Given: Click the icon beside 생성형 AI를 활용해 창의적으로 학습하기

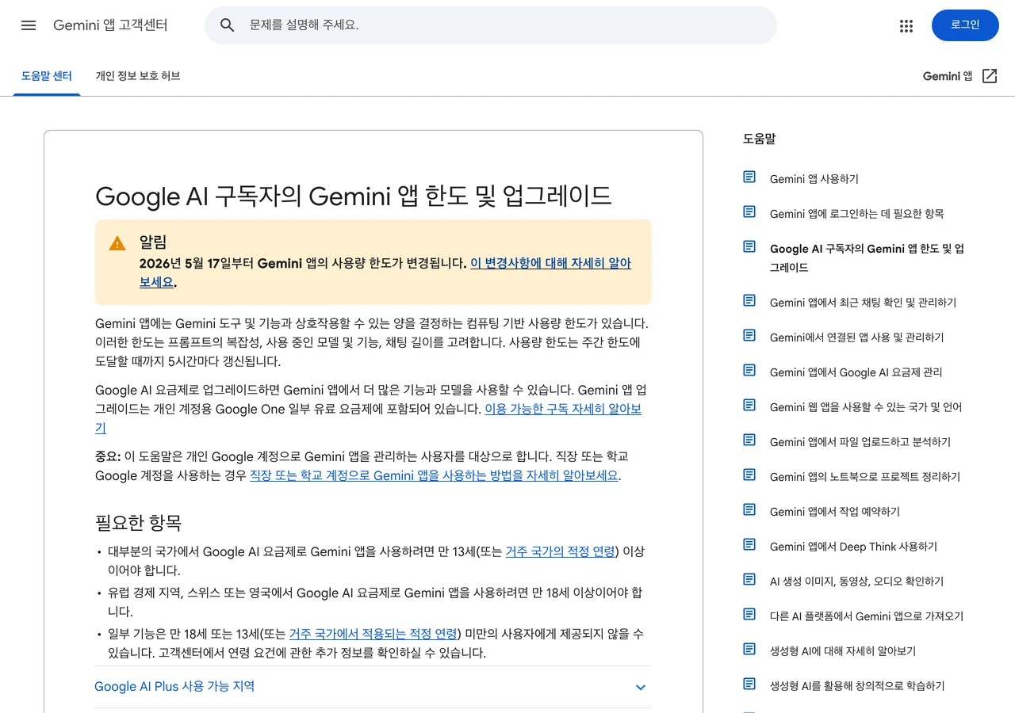Looking at the screenshot, I should 749,684.
